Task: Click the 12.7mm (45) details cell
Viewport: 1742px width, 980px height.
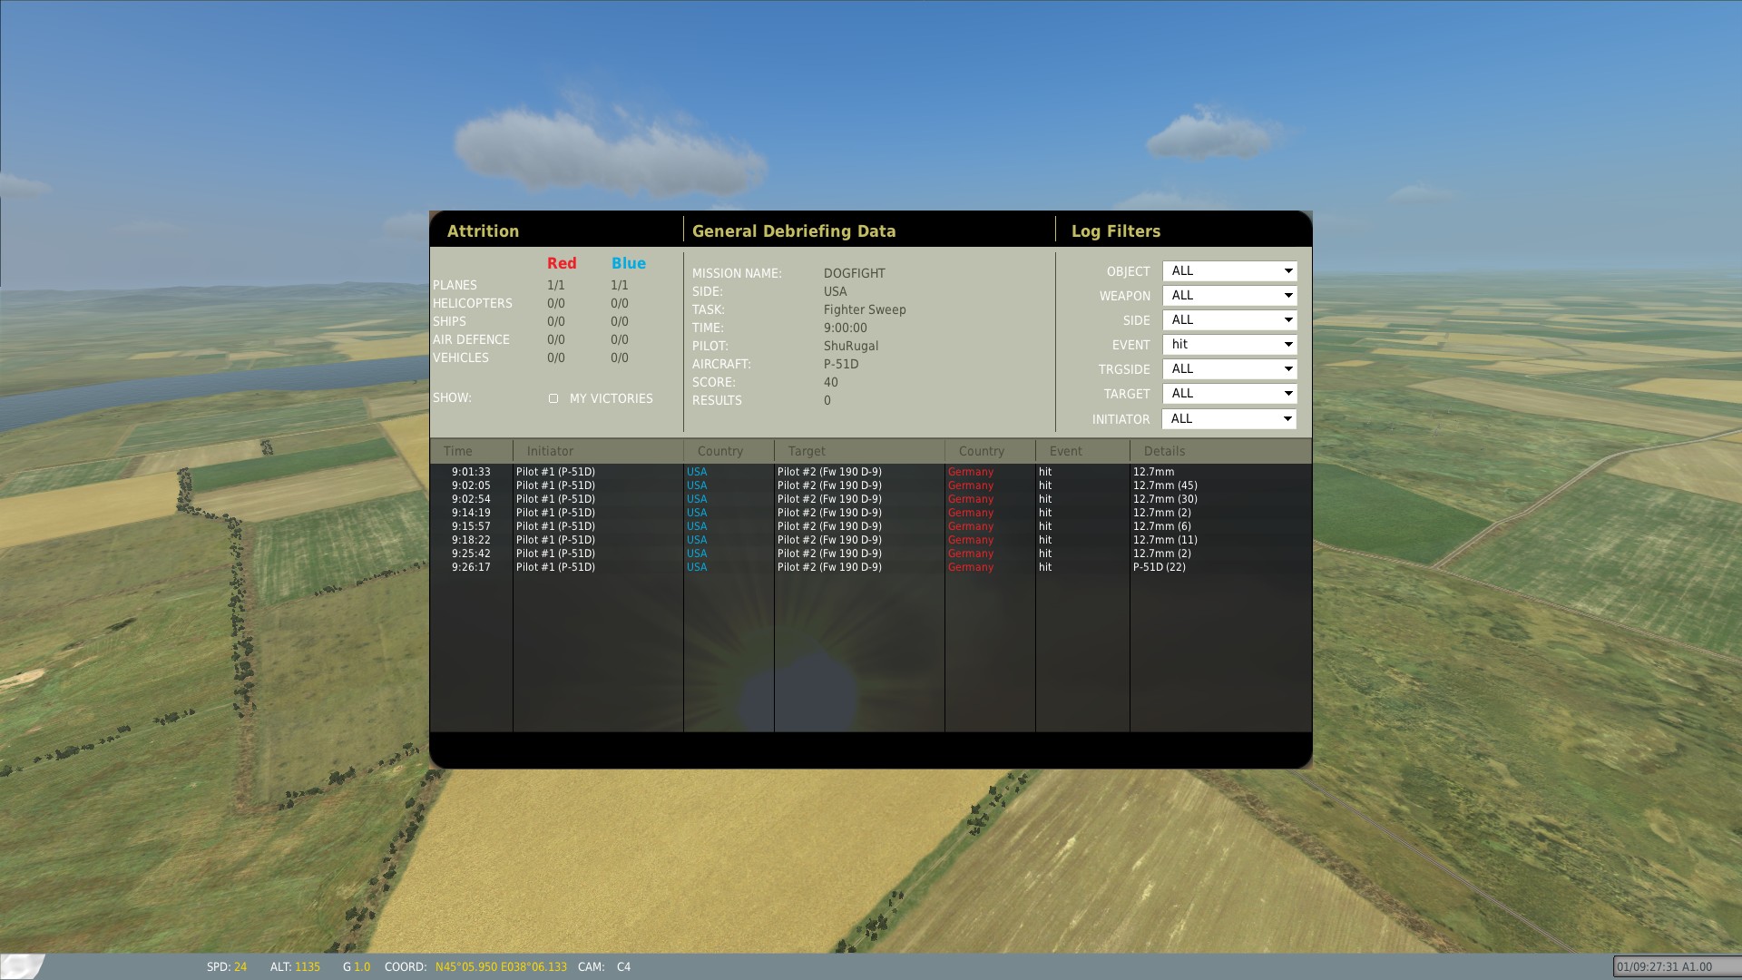Action: (1165, 485)
